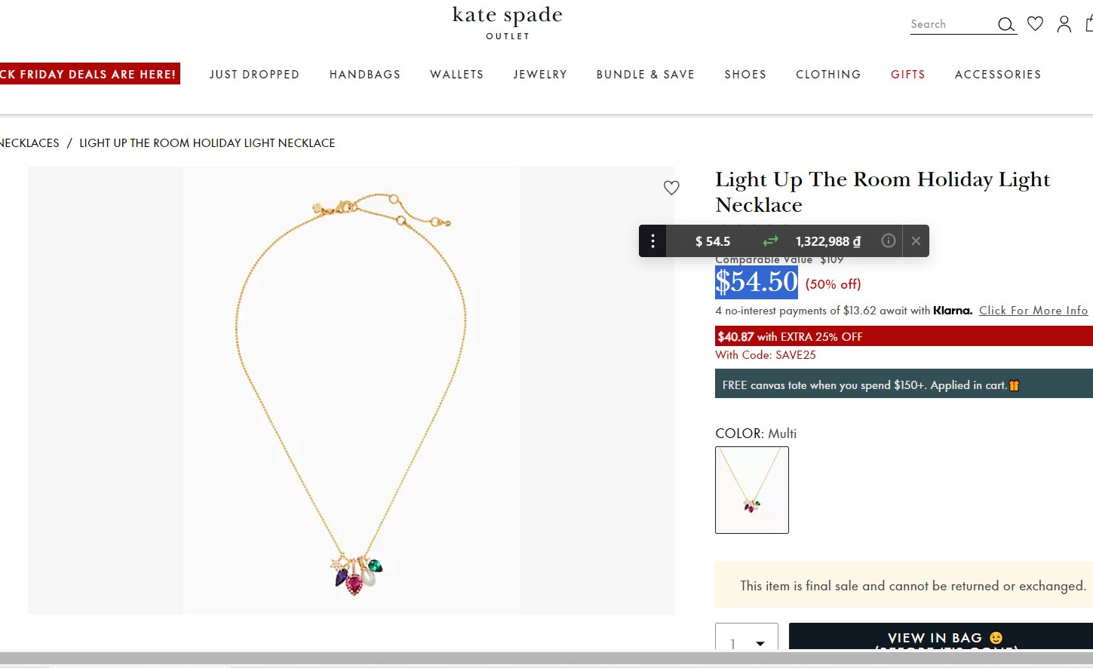Close the currency converter popup

[916, 241]
